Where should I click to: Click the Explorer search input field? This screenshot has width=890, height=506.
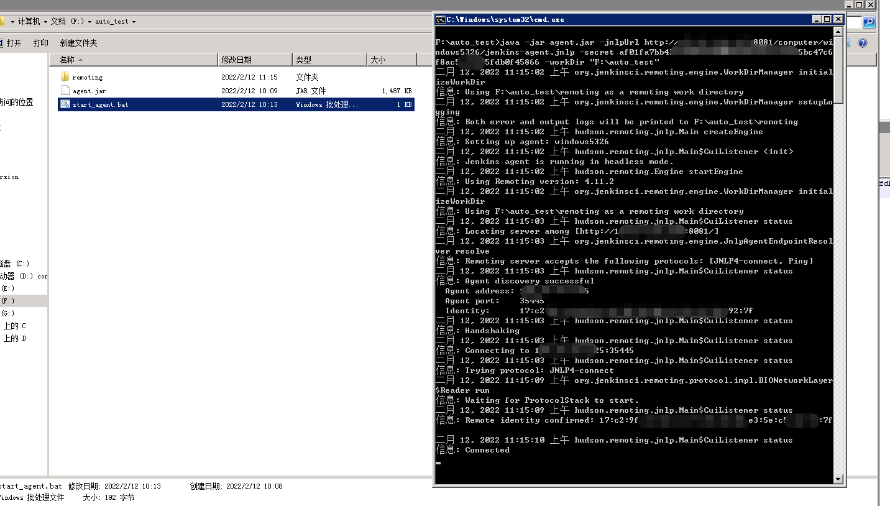point(856,22)
